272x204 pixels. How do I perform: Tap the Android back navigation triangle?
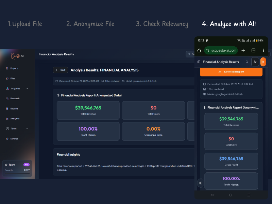click(212, 195)
